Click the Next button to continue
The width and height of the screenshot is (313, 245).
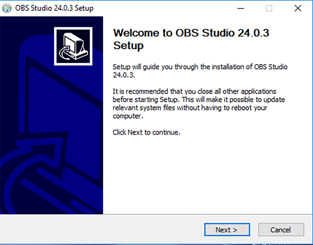(226, 230)
